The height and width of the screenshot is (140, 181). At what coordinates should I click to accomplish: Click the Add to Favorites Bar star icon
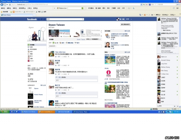(x=11, y=12)
